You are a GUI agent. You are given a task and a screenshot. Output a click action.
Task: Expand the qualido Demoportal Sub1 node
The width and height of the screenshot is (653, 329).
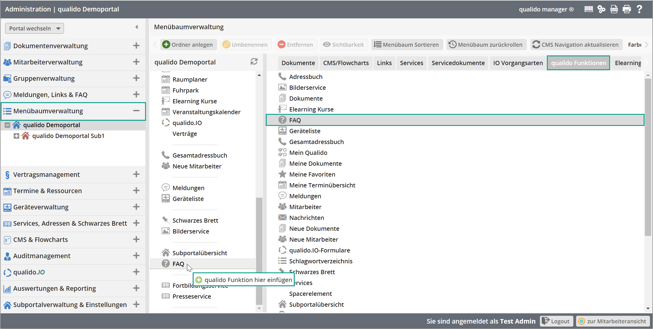[17, 136]
